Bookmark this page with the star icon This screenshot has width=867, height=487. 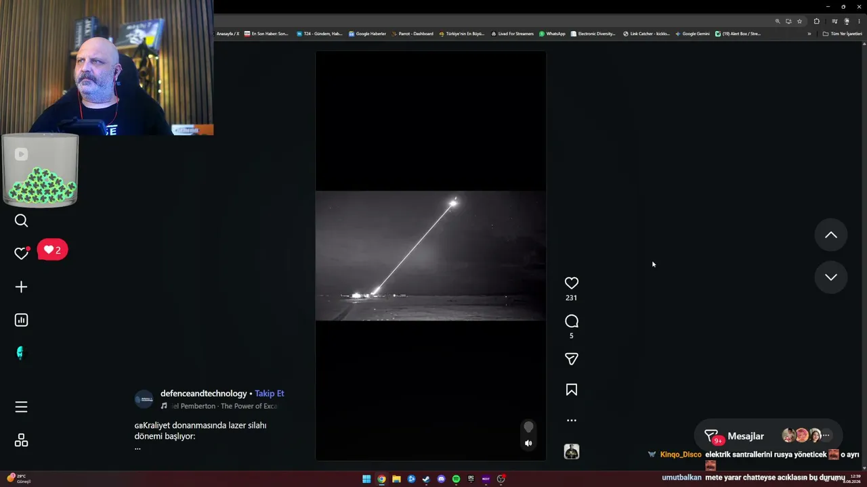coord(799,21)
